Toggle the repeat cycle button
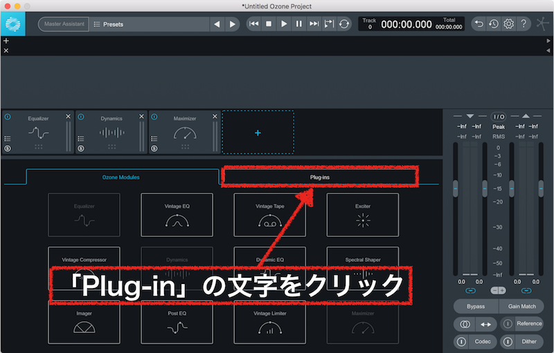Image resolution: width=554 pixels, height=353 pixels. (x=343, y=23)
